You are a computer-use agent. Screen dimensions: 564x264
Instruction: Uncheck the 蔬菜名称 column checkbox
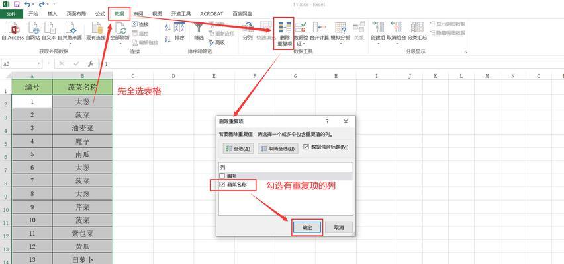(222, 185)
